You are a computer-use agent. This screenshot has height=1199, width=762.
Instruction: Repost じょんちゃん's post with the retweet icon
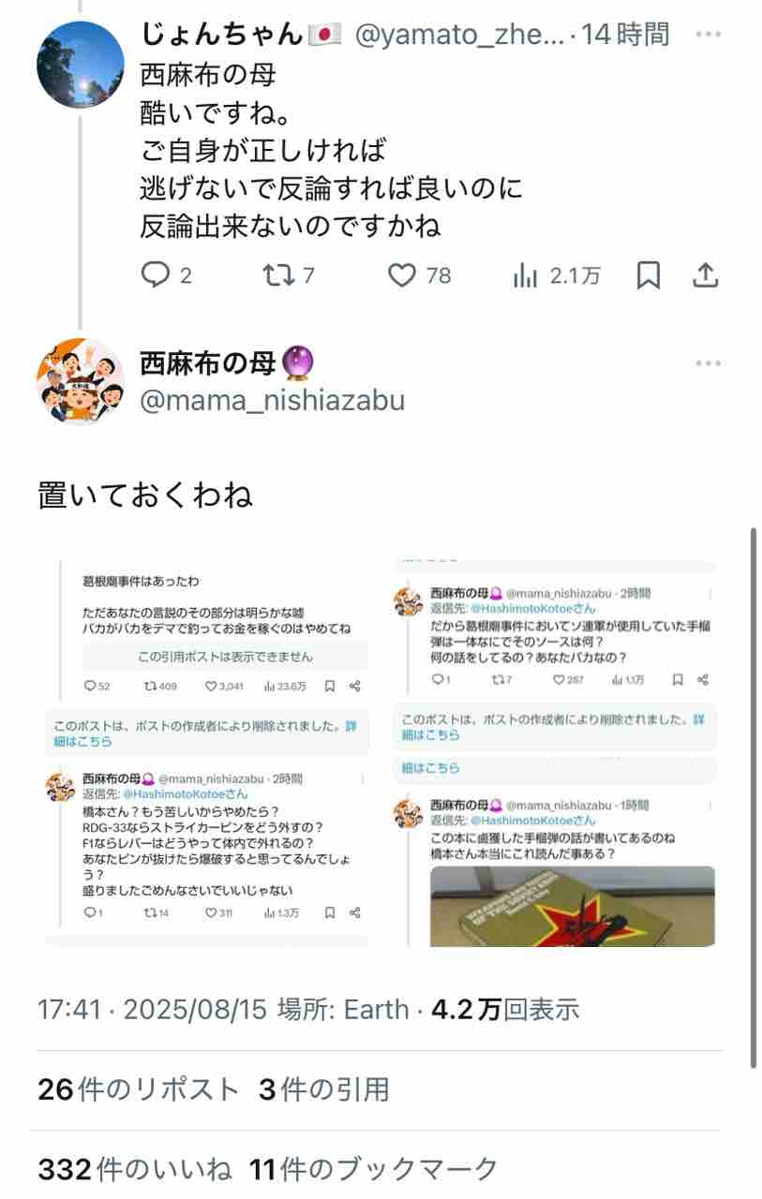coord(276,275)
